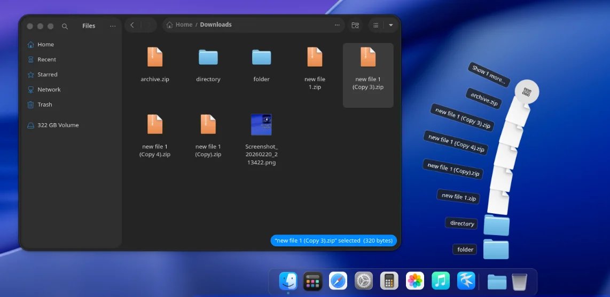Select new file 1.zip in the Files window
This screenshot has width=610, height=297.
315,57
